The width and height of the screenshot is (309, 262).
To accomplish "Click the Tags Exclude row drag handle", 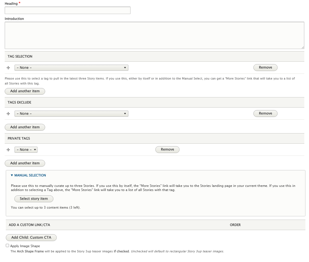I will (8, 114).
